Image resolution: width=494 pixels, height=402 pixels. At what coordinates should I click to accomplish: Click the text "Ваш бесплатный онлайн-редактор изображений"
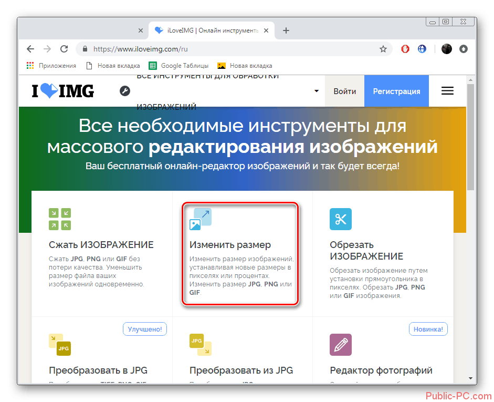(x=198, y=166)
